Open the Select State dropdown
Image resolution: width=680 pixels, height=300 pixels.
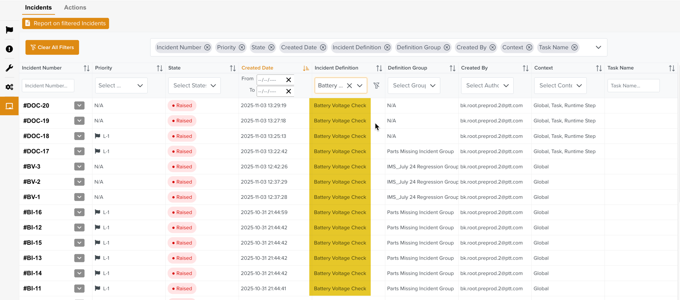(194, 86)
